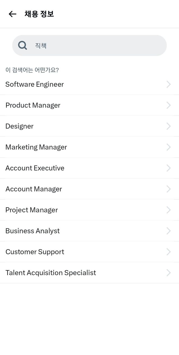The image size is (179, 355).
Task: Choose Business Analyst suggestion
Action: point(33,231)
